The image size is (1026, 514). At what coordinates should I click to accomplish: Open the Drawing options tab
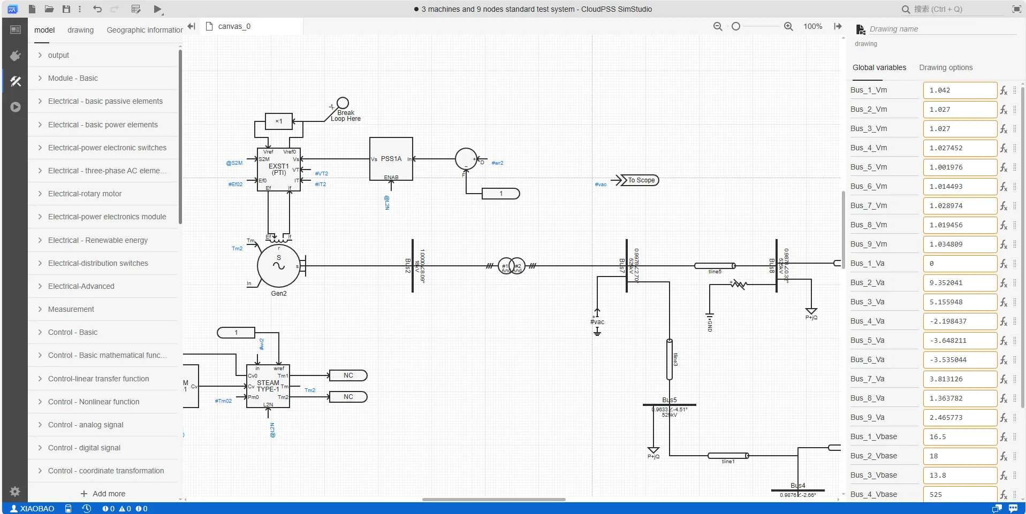(946, 67)
